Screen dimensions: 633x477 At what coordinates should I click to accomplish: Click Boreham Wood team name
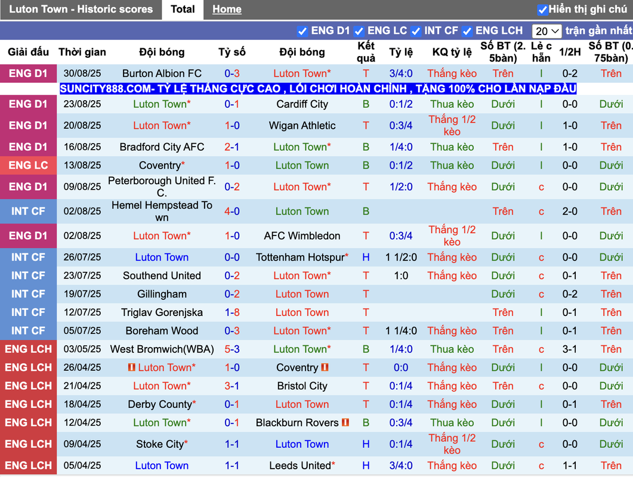pyautogui.click(x=162, y=330)
